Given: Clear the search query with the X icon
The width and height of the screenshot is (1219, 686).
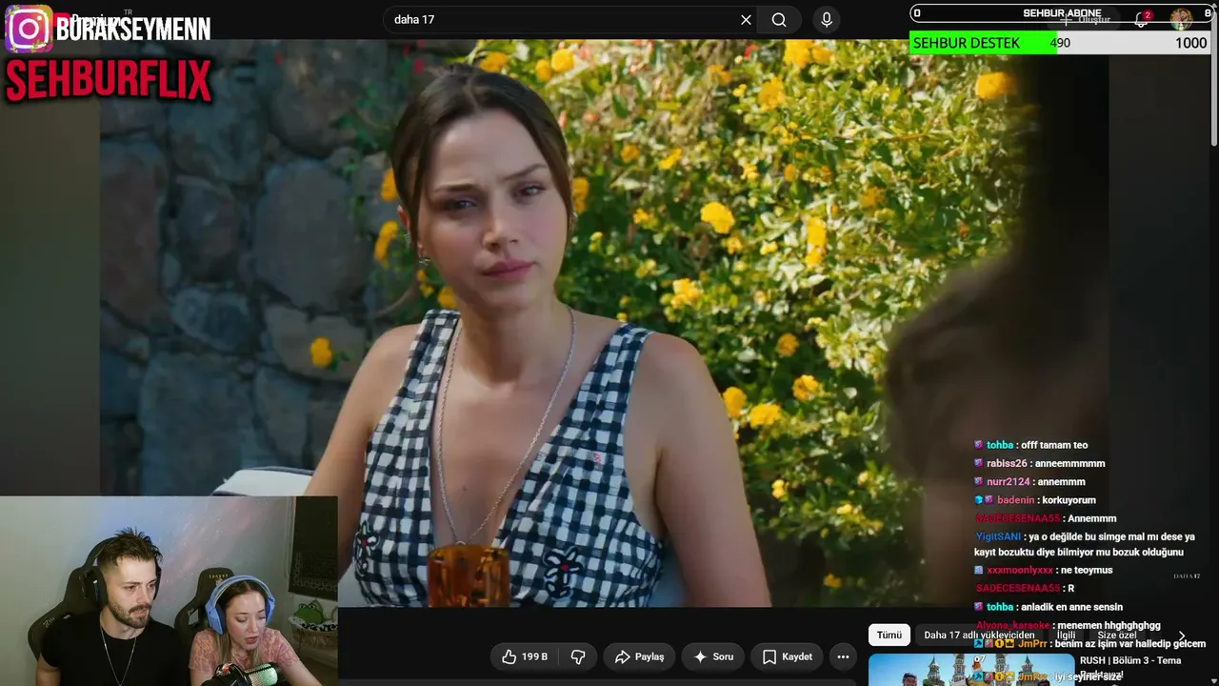Looking at the screenshot, I should tap(746, 20).
